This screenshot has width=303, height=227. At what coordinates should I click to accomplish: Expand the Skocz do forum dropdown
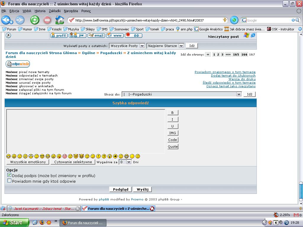click(x=182, y=94)
